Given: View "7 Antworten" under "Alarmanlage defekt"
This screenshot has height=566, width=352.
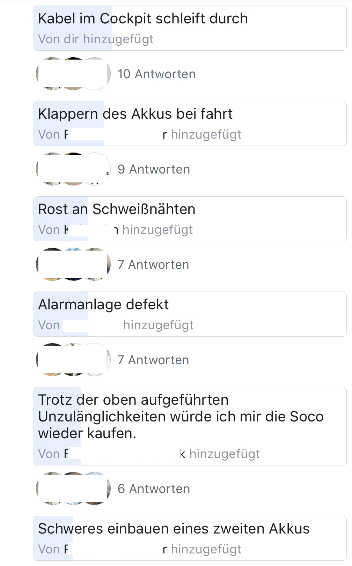Looking at the screenshot, I should pyautogui.click(x=153, y=360).
